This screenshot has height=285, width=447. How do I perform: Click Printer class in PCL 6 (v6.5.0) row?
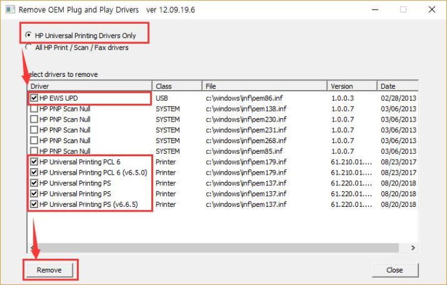click(166, 172)
